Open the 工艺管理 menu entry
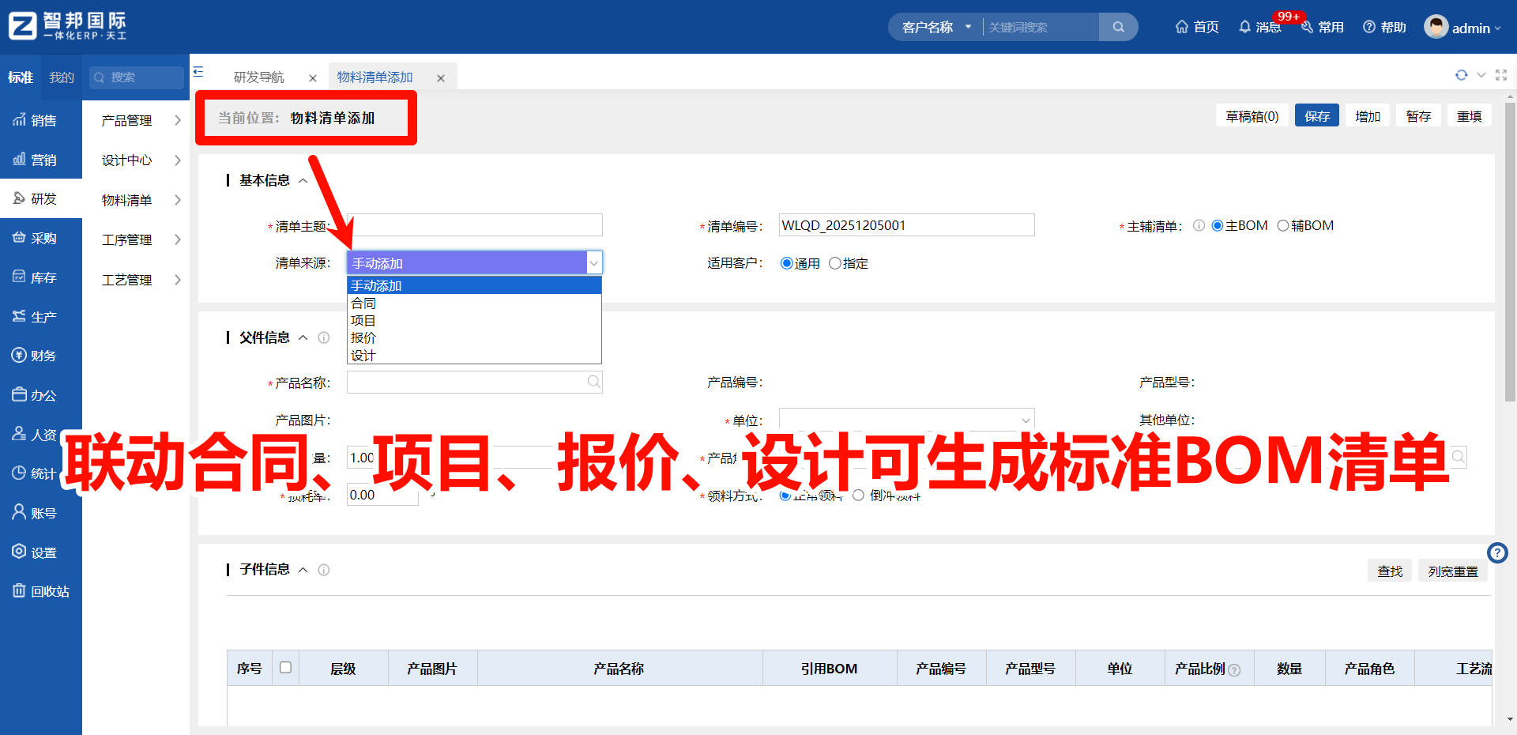 126,279
